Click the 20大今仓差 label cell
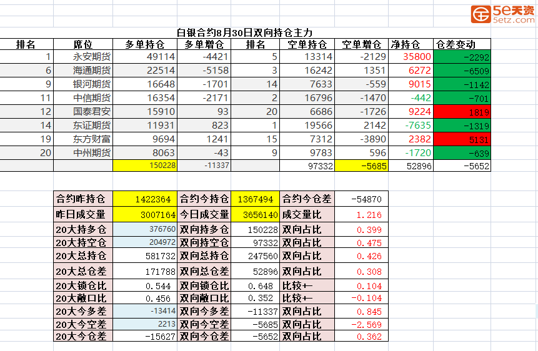The width and height of the screenshot is (538, 351). 83,336
